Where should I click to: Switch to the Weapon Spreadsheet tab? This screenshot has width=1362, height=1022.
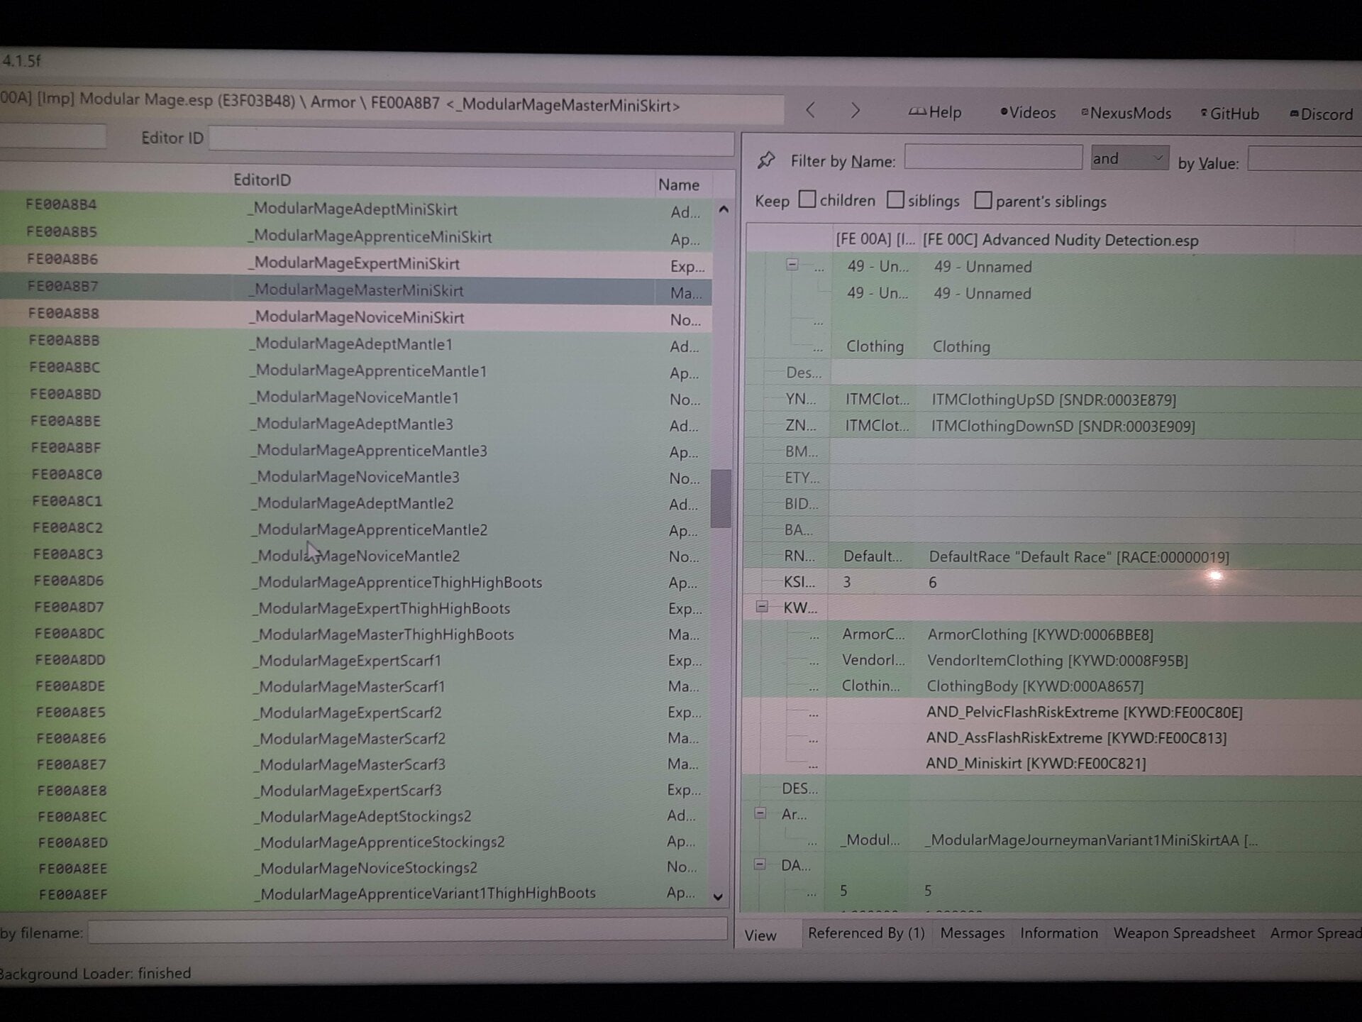1184,933
